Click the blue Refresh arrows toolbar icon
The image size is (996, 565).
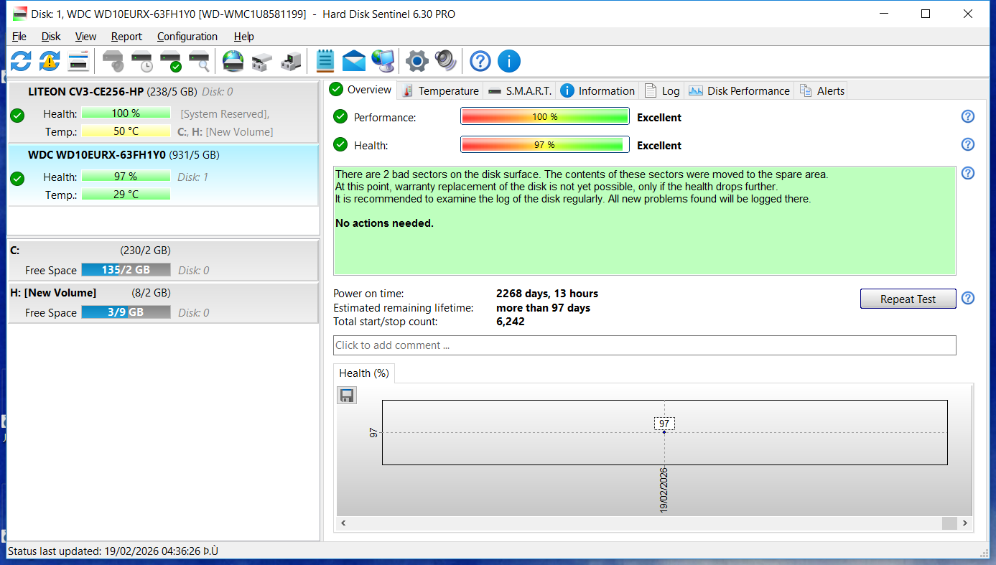pos(21,61)
